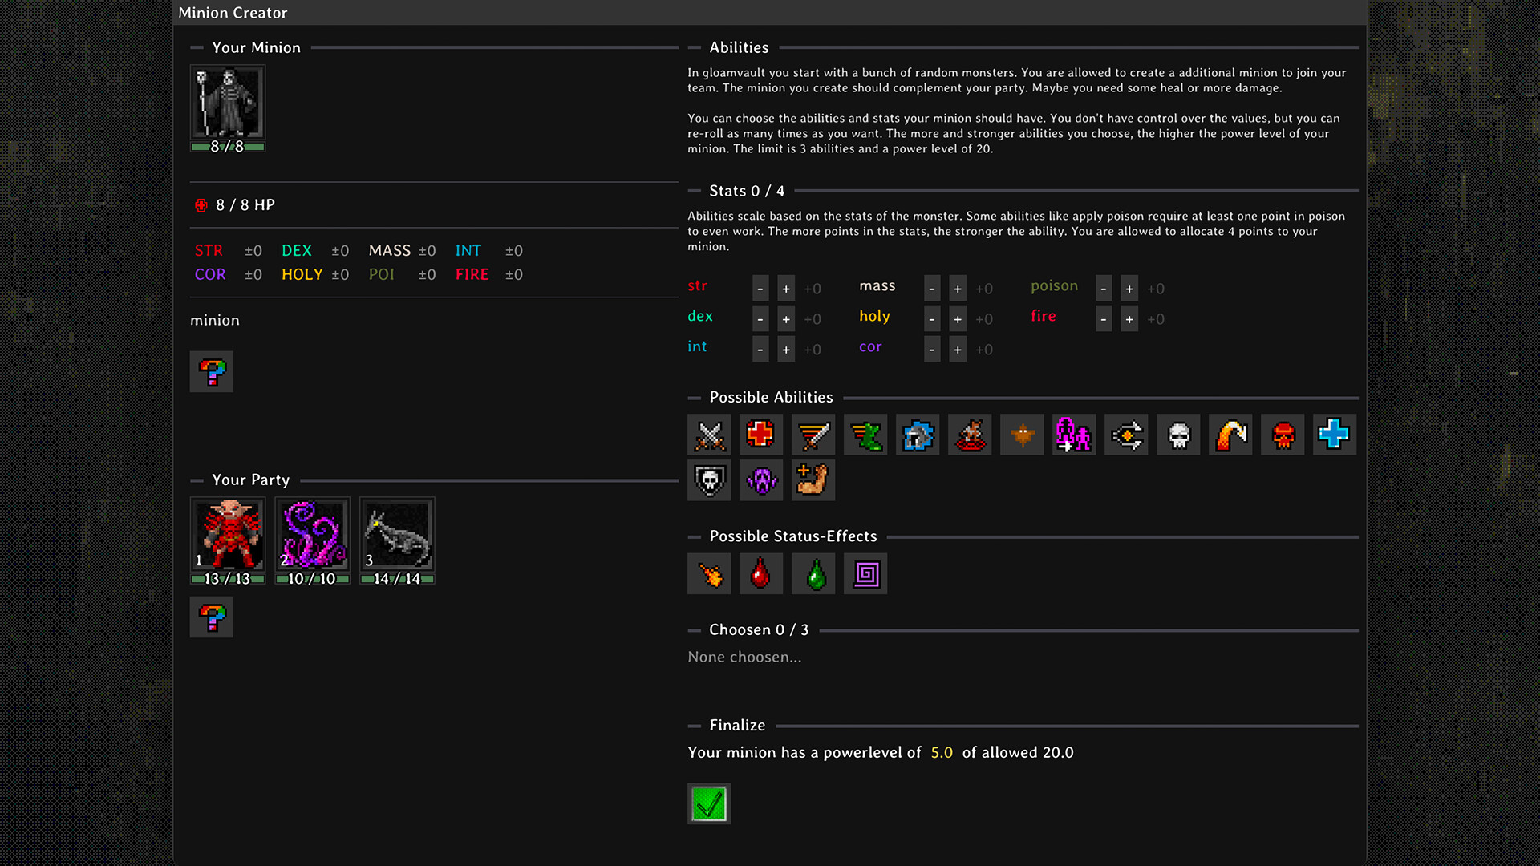Decrease the poison stat with minus

1103,288
